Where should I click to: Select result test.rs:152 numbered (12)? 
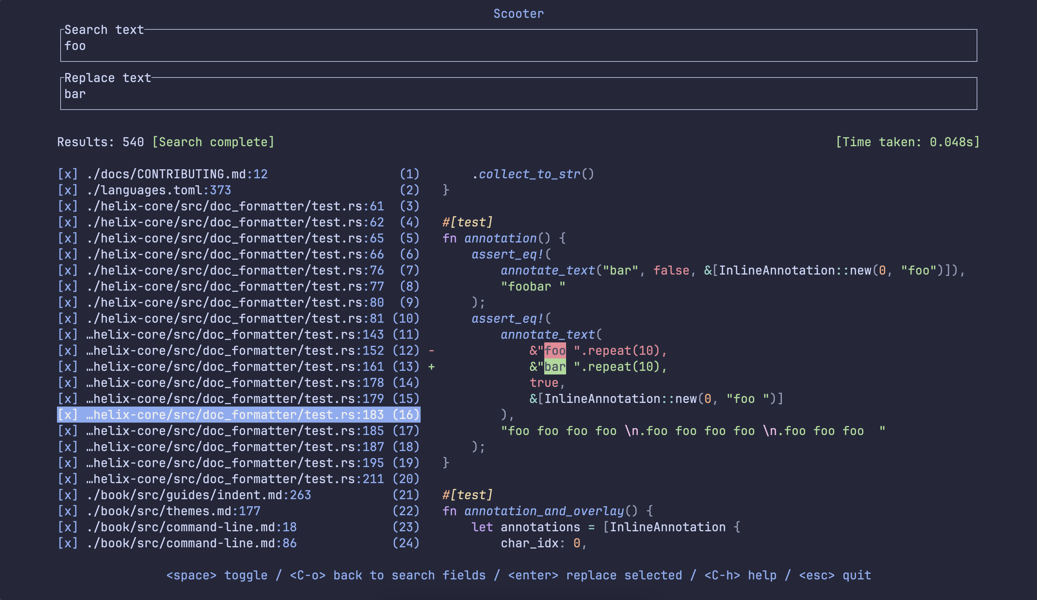(x=239, y=351)
